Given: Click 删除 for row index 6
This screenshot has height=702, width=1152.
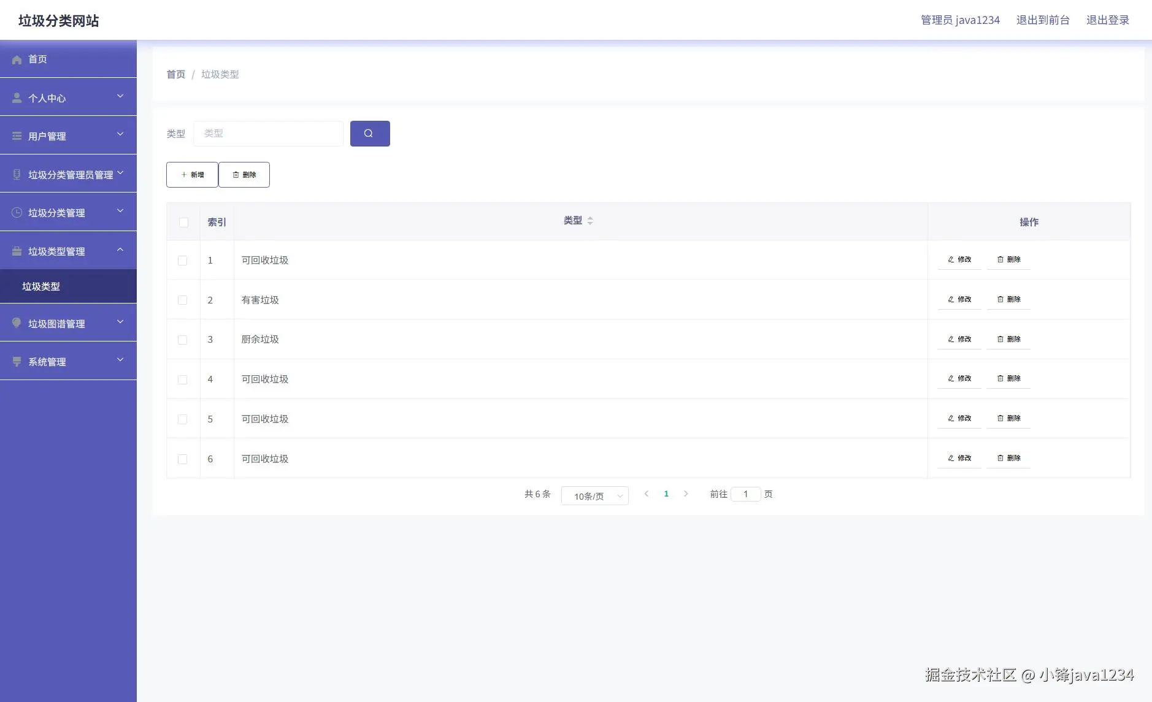Looking at the screenshot, I should tap(1008, 458).
